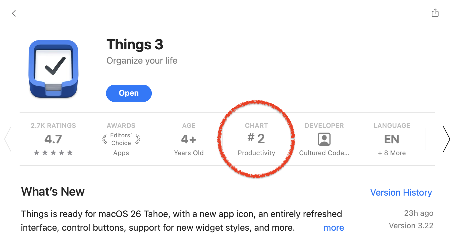
Task: Click the 2.7K Ratings label
Action: point(53,126)
